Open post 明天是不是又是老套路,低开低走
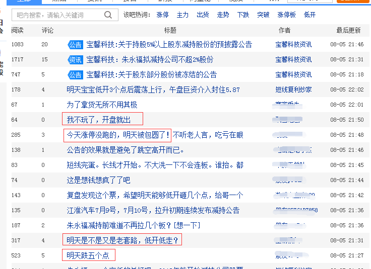371x269 pixels. (122, 241)
